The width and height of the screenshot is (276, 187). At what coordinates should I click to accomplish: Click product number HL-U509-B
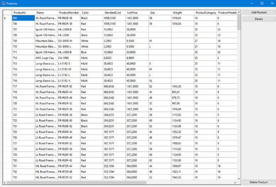(69, 52)
